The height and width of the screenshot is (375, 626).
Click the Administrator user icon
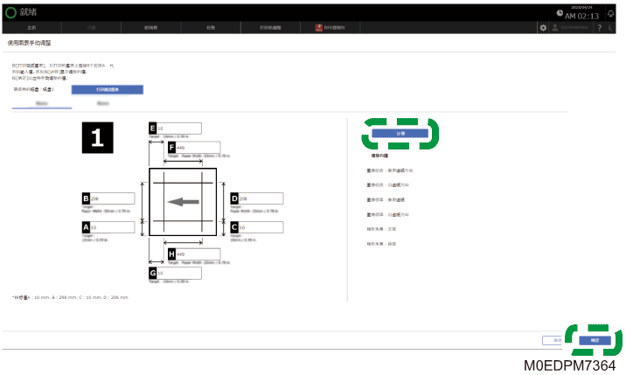point(555,28)
